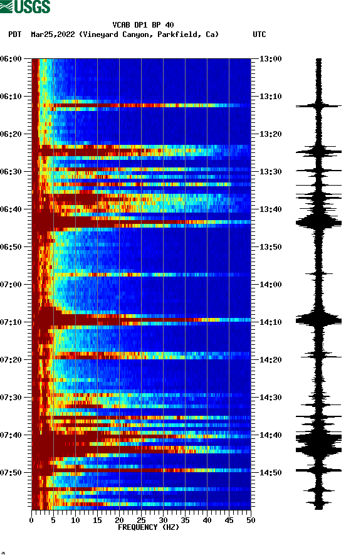Click the '0' frequency axis label
This screenshot has width=346, height=560.
click(31, 520)
